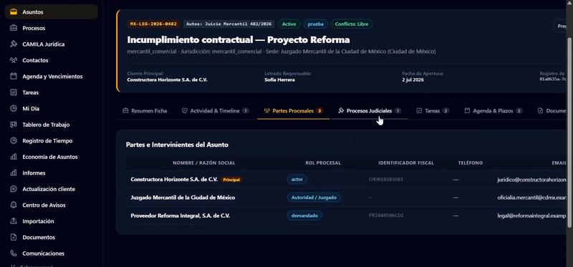
Task: Click the Tareas tab check icon
Action: [419, 110]
